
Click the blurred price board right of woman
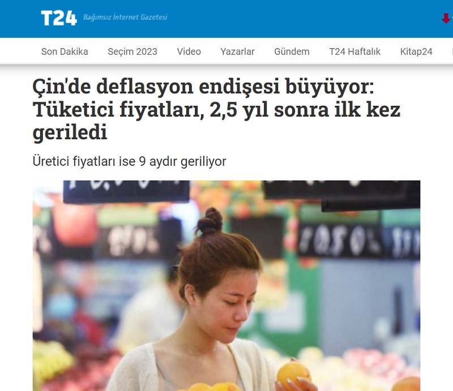coord(340,240)
